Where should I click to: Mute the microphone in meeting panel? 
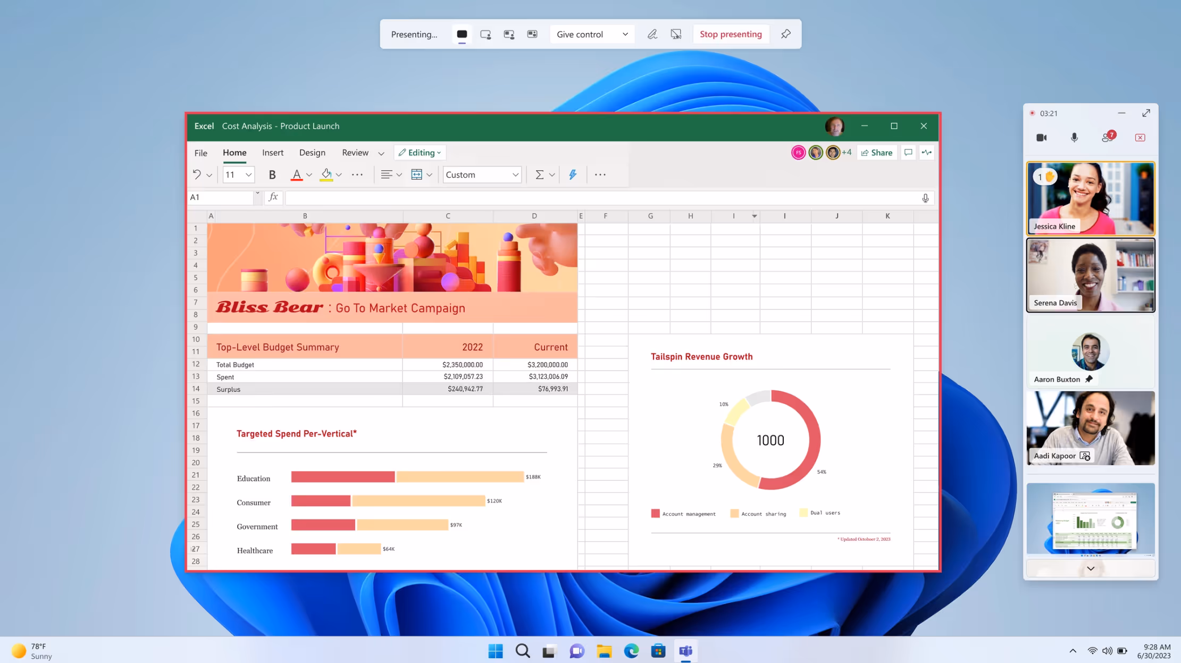(x=1074, y=138)
